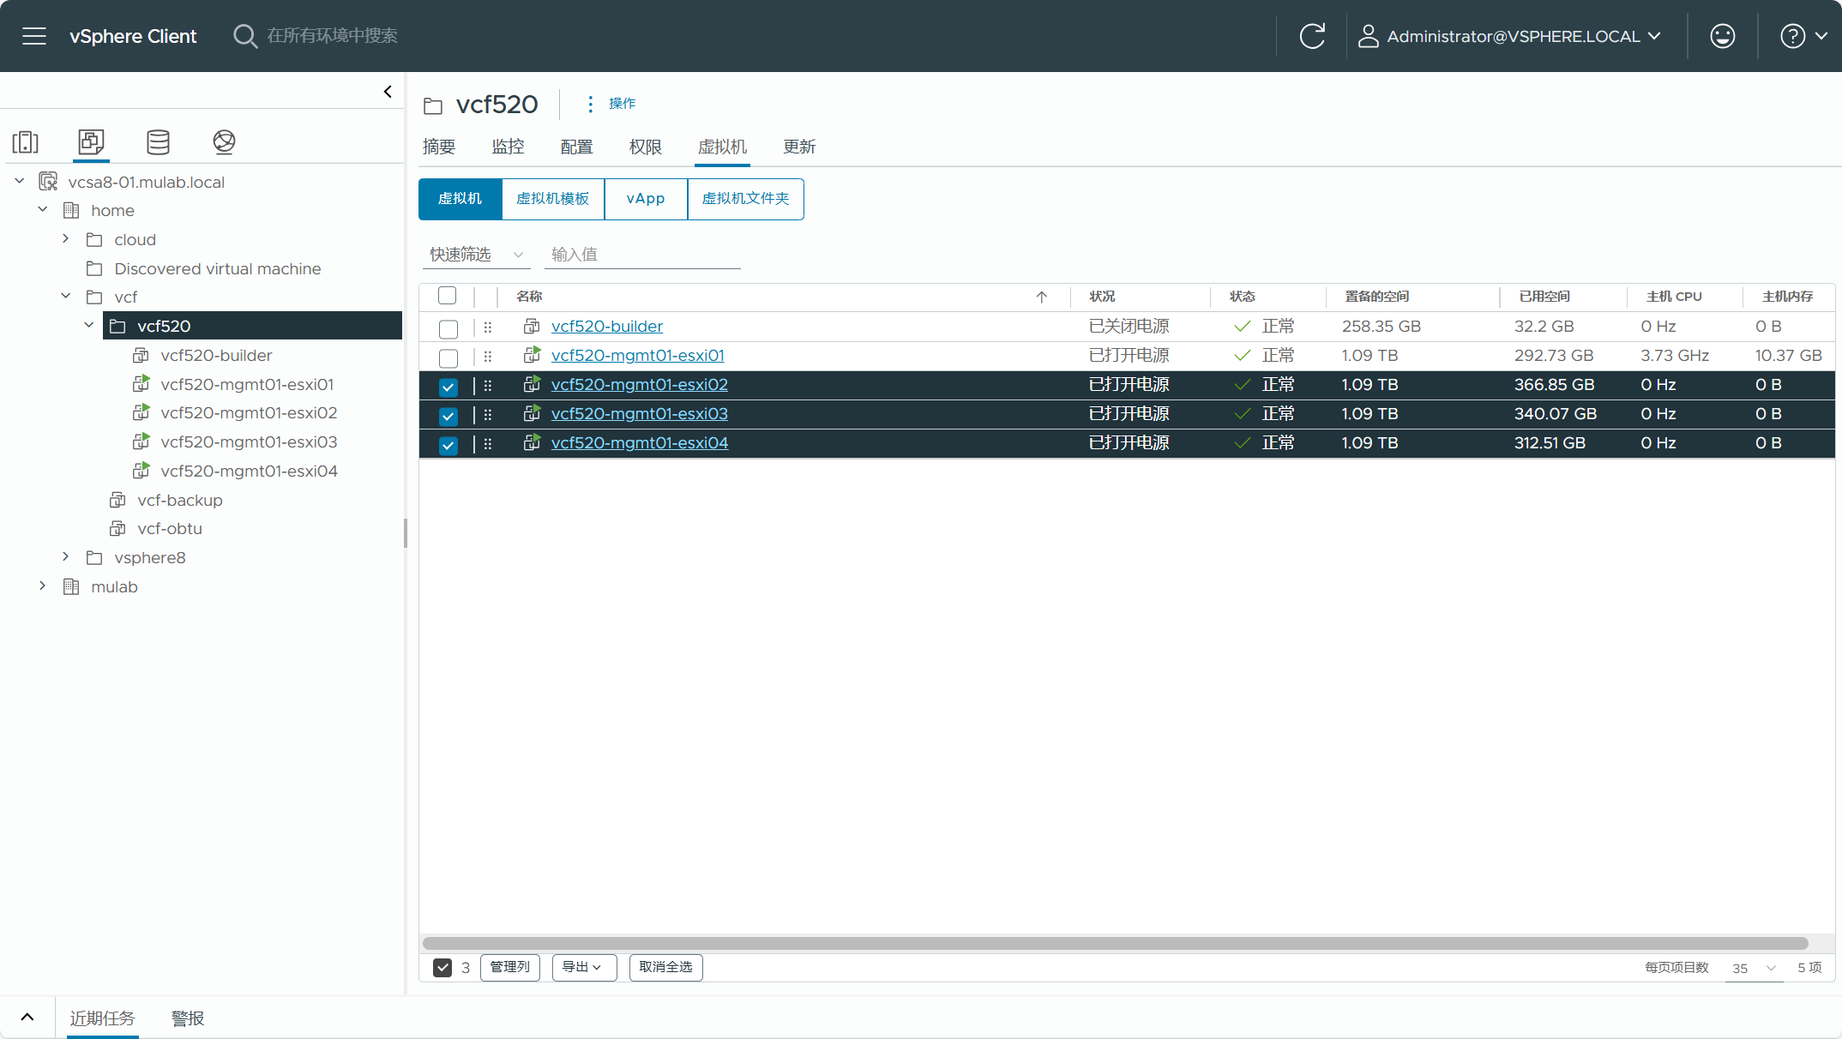
Task: Open the items-per-page 35 dropdown
Action: (1754, 968)
